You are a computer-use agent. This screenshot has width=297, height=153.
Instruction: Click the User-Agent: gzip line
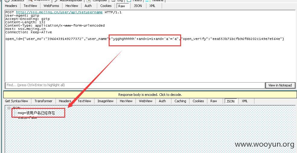point(22,15)
